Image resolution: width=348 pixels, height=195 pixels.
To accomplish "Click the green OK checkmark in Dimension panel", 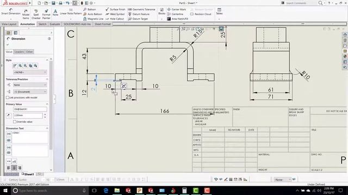I will click(8, 44).
